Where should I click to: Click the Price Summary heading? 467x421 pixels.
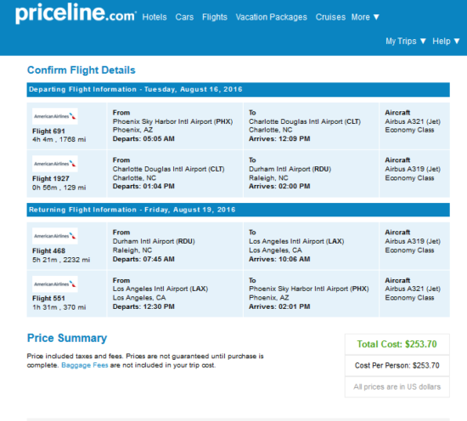pos(67,338)
